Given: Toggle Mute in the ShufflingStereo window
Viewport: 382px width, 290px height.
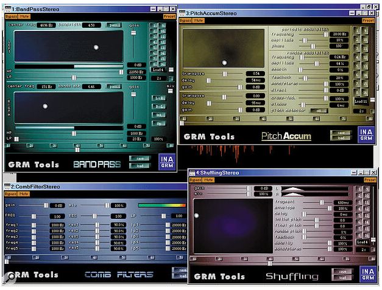Looking at the screenshot, I should point(208,180).
